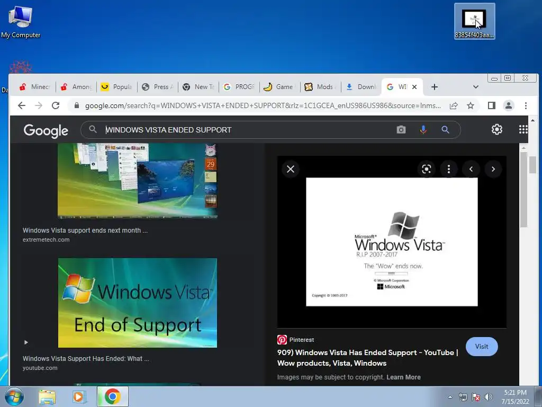Open the Google apps grid
Screen dimensions: 542x407
(x=523, y=129)
